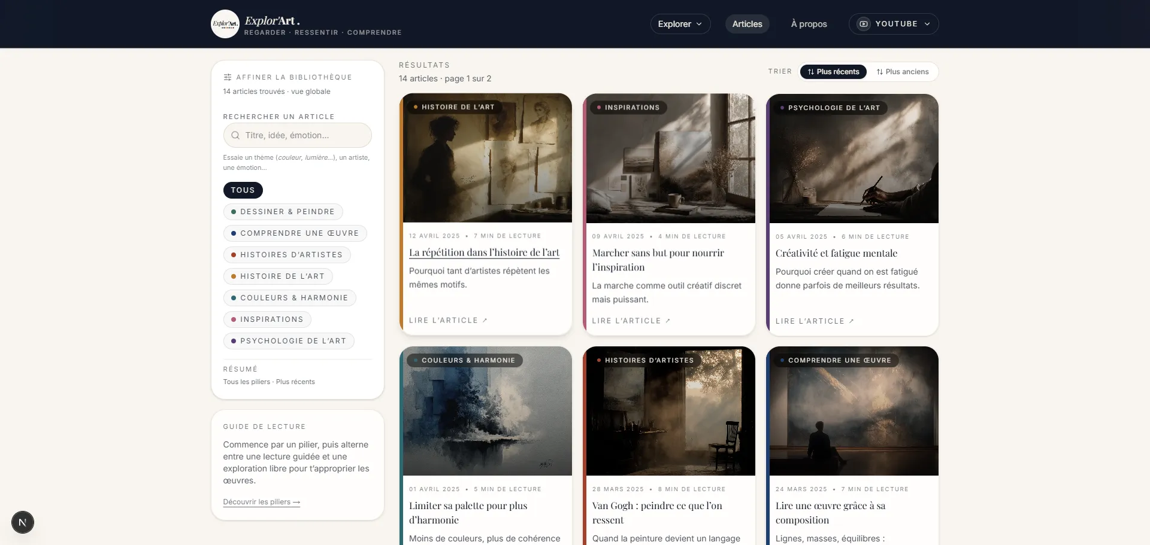Click the sort arrows icon inside Plus anciens
This screenshot has height=545, width=1150.
click(x=880, y=72)
